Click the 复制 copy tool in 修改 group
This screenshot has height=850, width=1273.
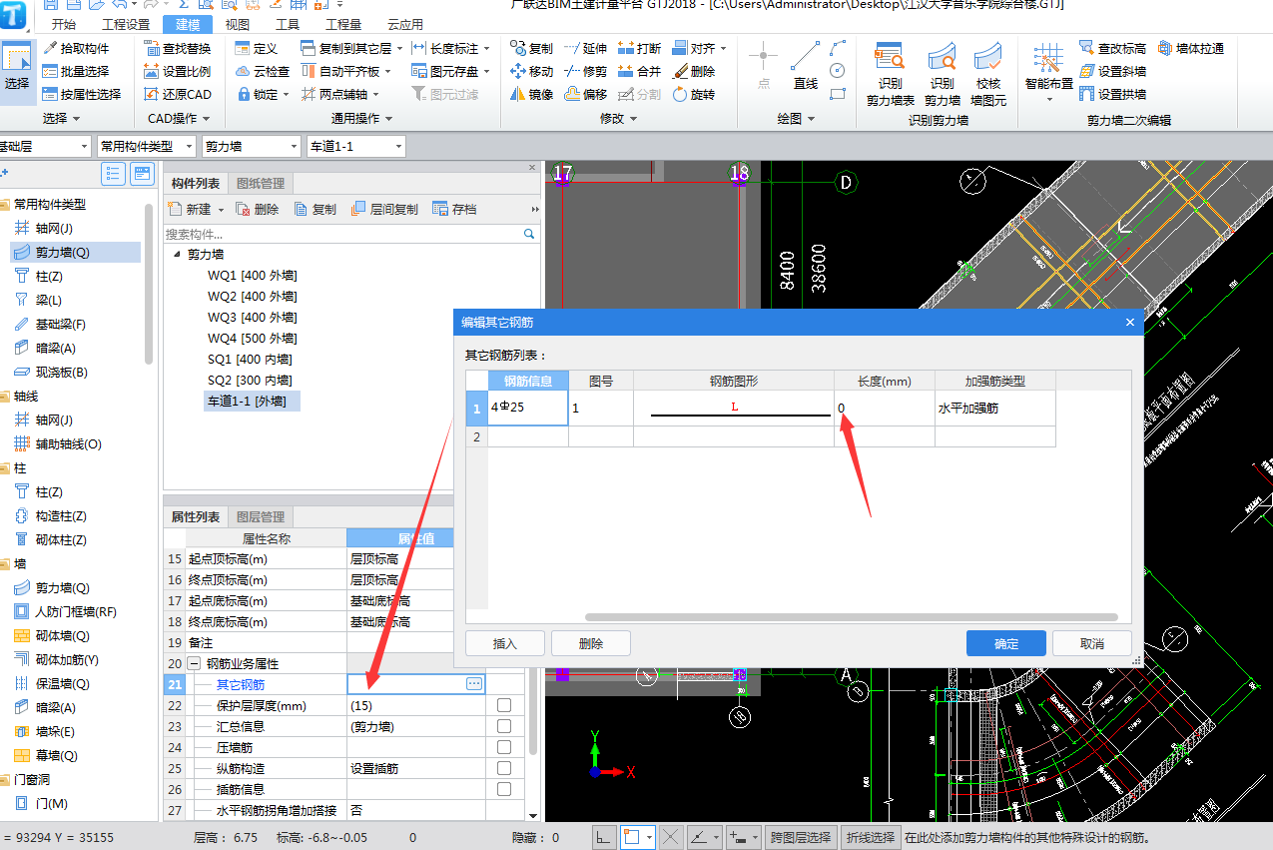tap(531, 48)
